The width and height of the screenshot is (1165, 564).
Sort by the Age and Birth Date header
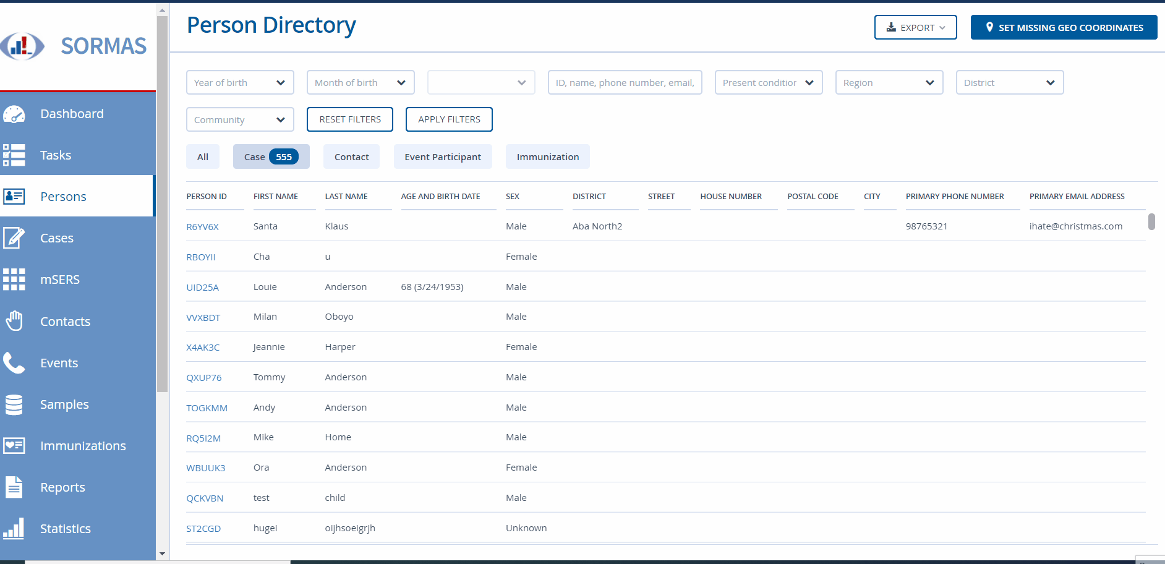[440, 197]
